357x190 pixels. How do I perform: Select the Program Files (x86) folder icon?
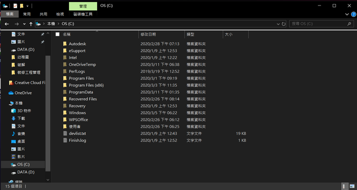click(65, 85)
